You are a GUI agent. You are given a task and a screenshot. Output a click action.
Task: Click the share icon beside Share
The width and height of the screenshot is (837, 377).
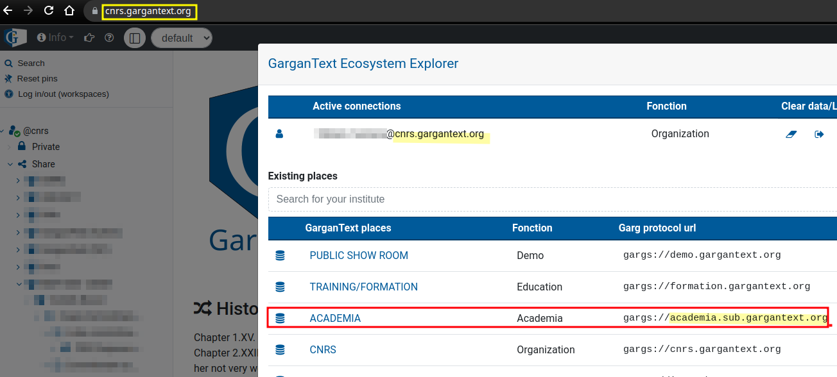[22, 164]
